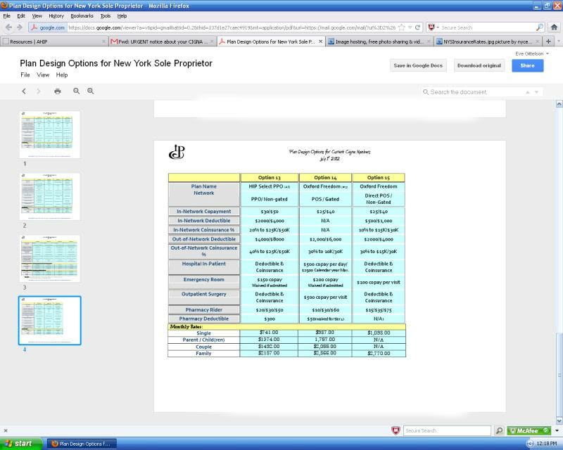Click Download original button
563x450 pixels.
pyautogui.click(x=479, y=65)
